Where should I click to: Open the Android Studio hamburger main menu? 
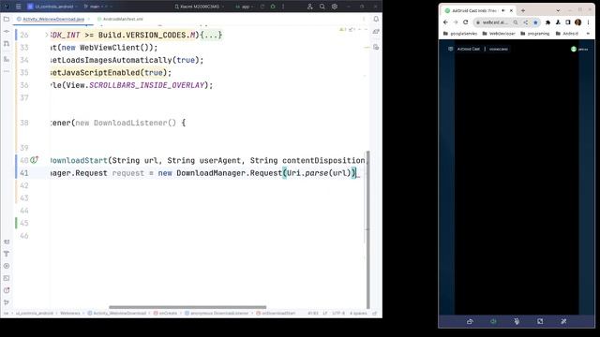tap(19, 7)
